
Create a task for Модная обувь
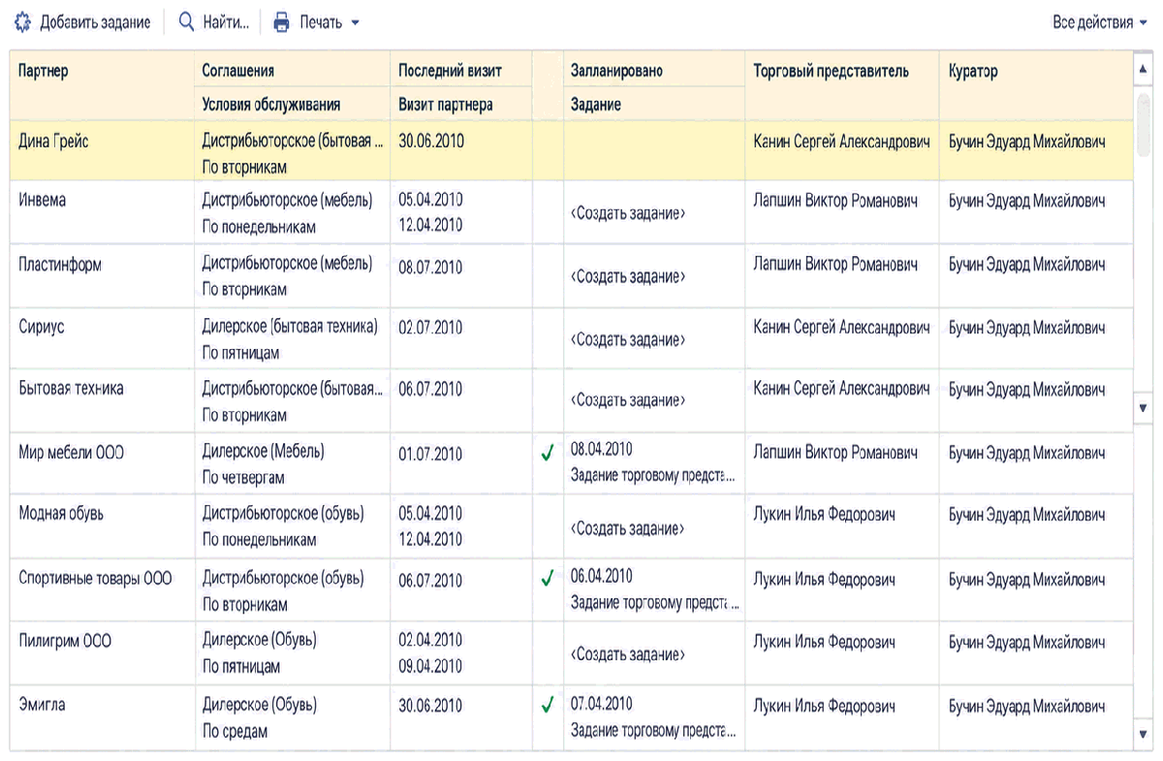628,528
